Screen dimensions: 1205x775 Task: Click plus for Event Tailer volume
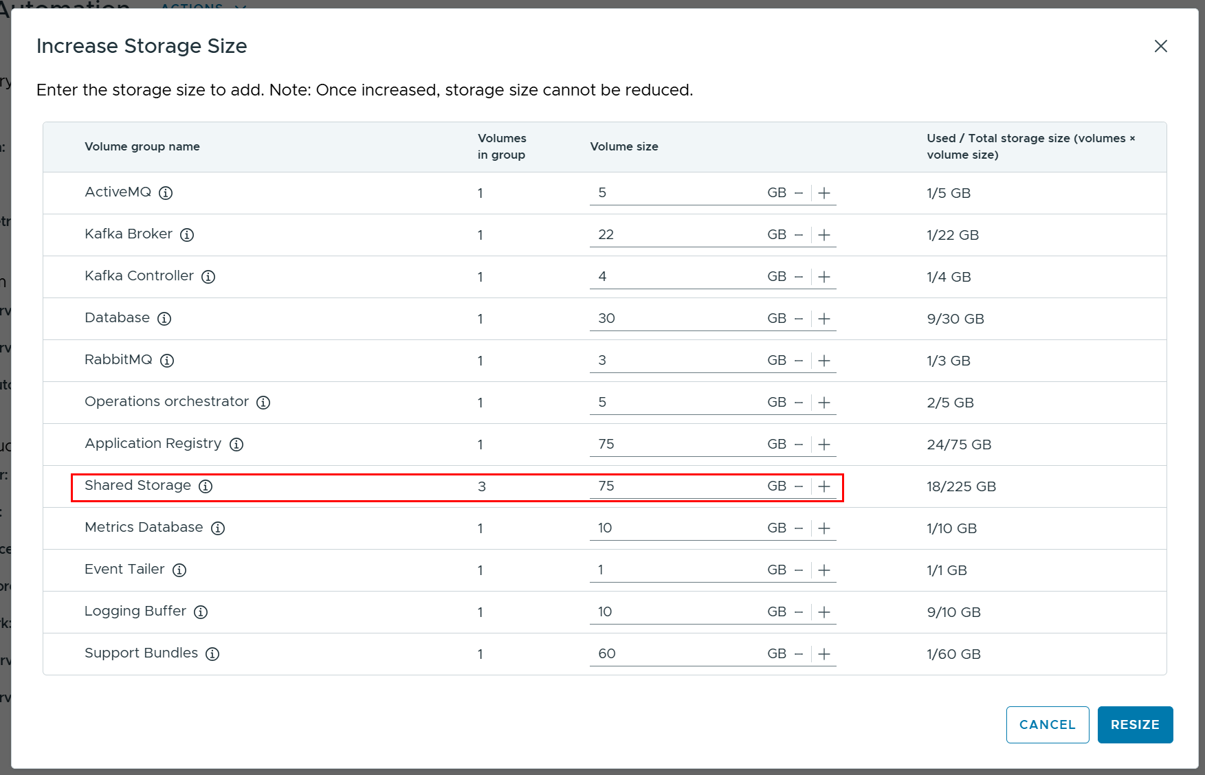pyautogui.click(x=824, y=570)
